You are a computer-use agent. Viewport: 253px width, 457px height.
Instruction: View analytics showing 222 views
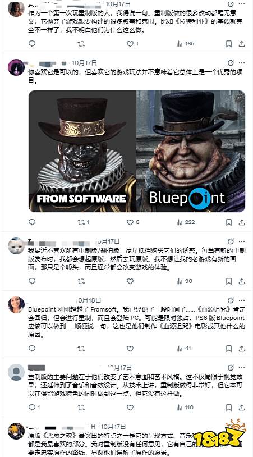click(186, 222)
